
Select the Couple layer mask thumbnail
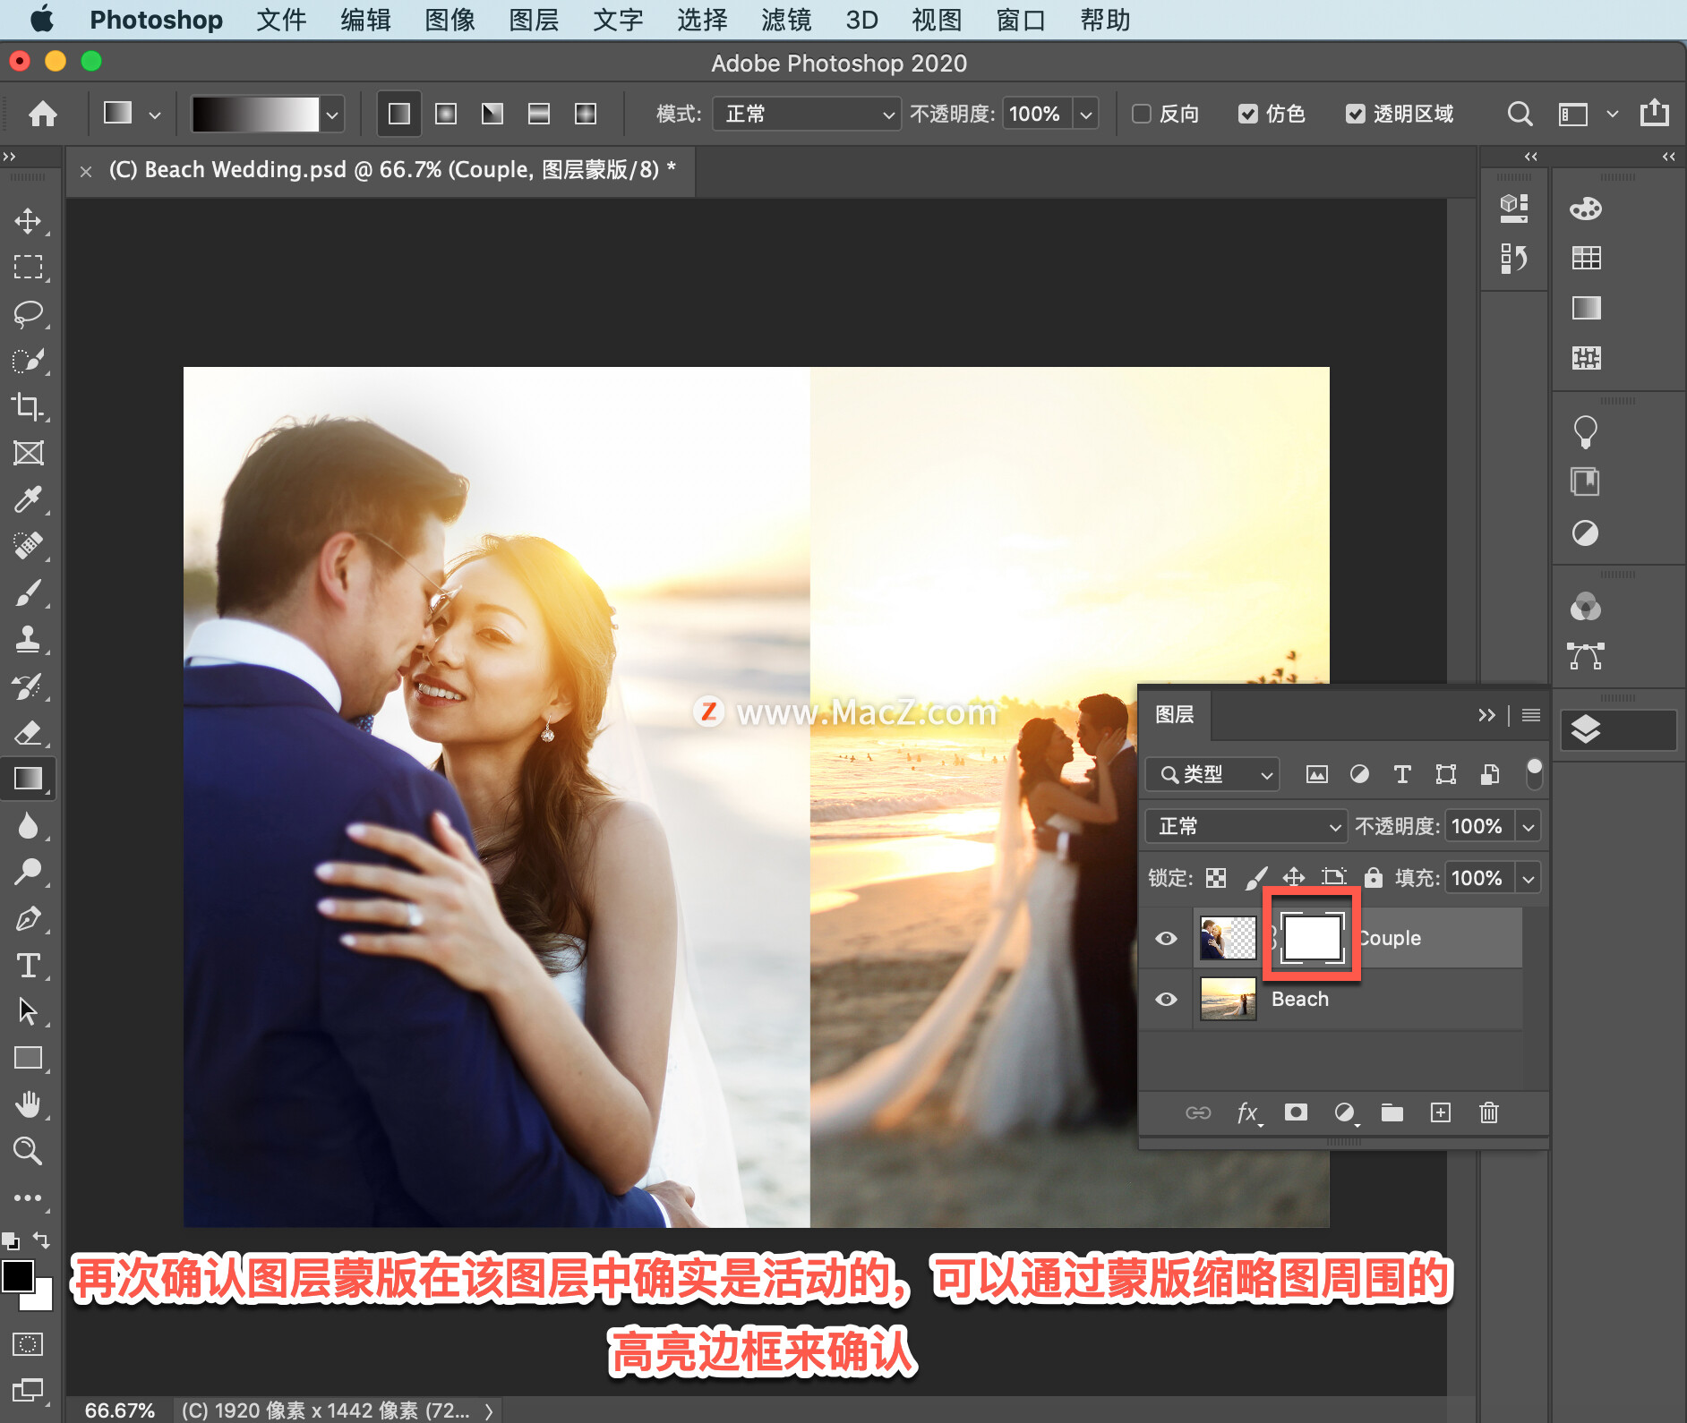[x=1312, y=938]
